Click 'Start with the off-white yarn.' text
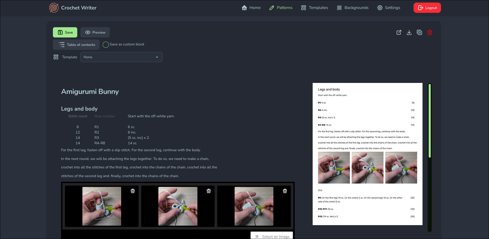The image size is (489, 239). pos(151,116)
